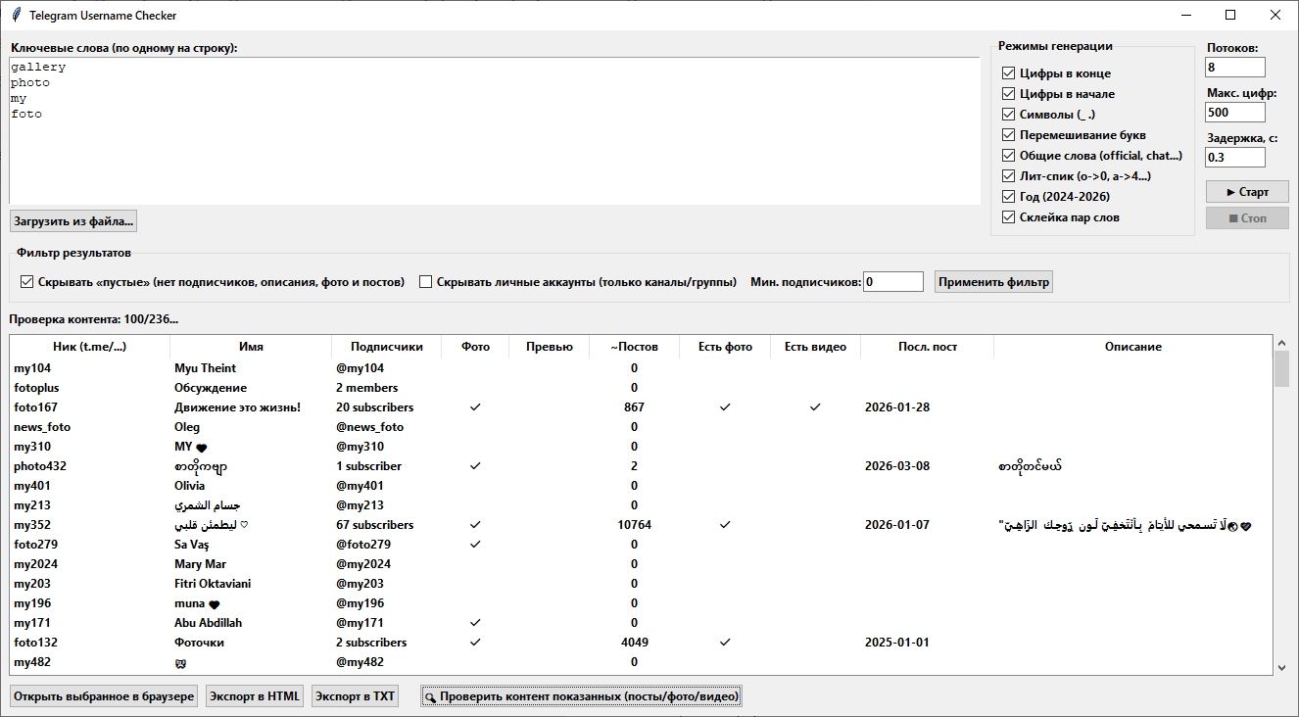Click the "Есть фото" column header
1299x717 pixels.
[x=725, y=347]
